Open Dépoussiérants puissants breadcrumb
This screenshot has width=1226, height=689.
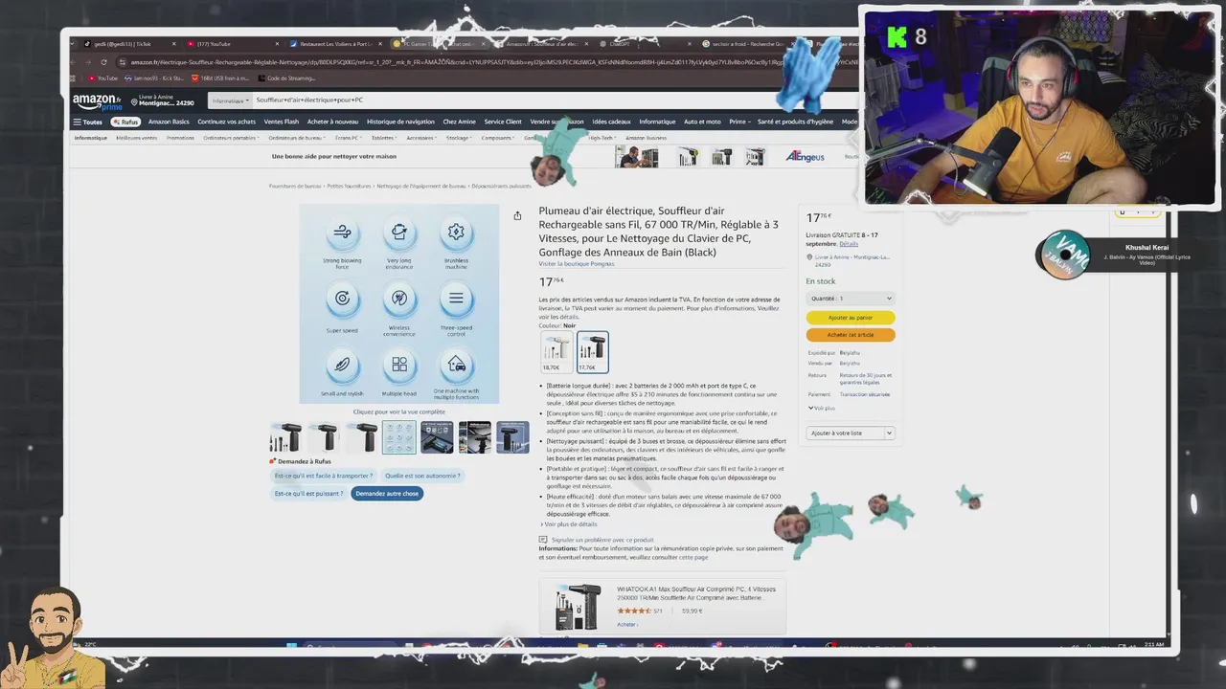point(501,186)
